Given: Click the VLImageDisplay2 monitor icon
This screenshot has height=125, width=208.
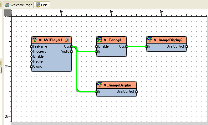Looking at the screenshot, I should coord(150,40).
